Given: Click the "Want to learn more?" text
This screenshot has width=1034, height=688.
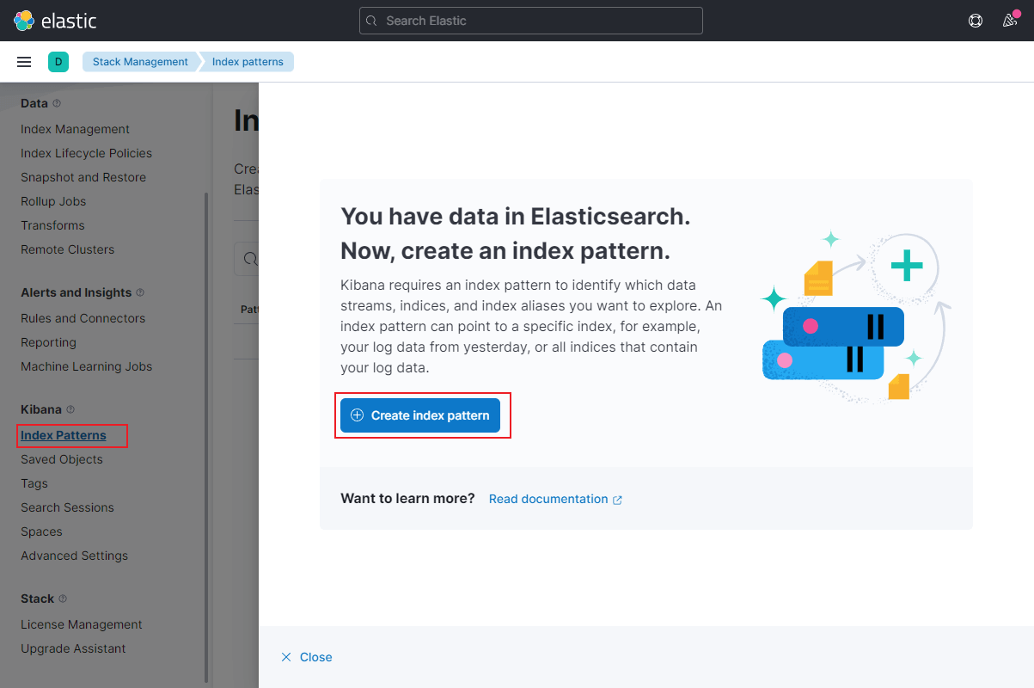Looking at the screenshot, I should 407,499.
